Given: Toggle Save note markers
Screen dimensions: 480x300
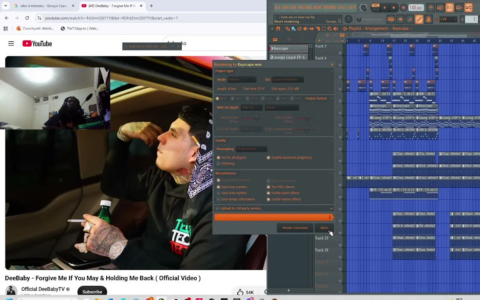Looking at the screenshot, I should coord(218,193).
